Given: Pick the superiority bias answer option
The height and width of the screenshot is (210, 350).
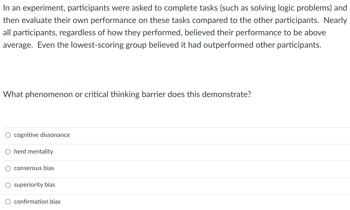Looking at the screenshot, I should coord(8,185).
